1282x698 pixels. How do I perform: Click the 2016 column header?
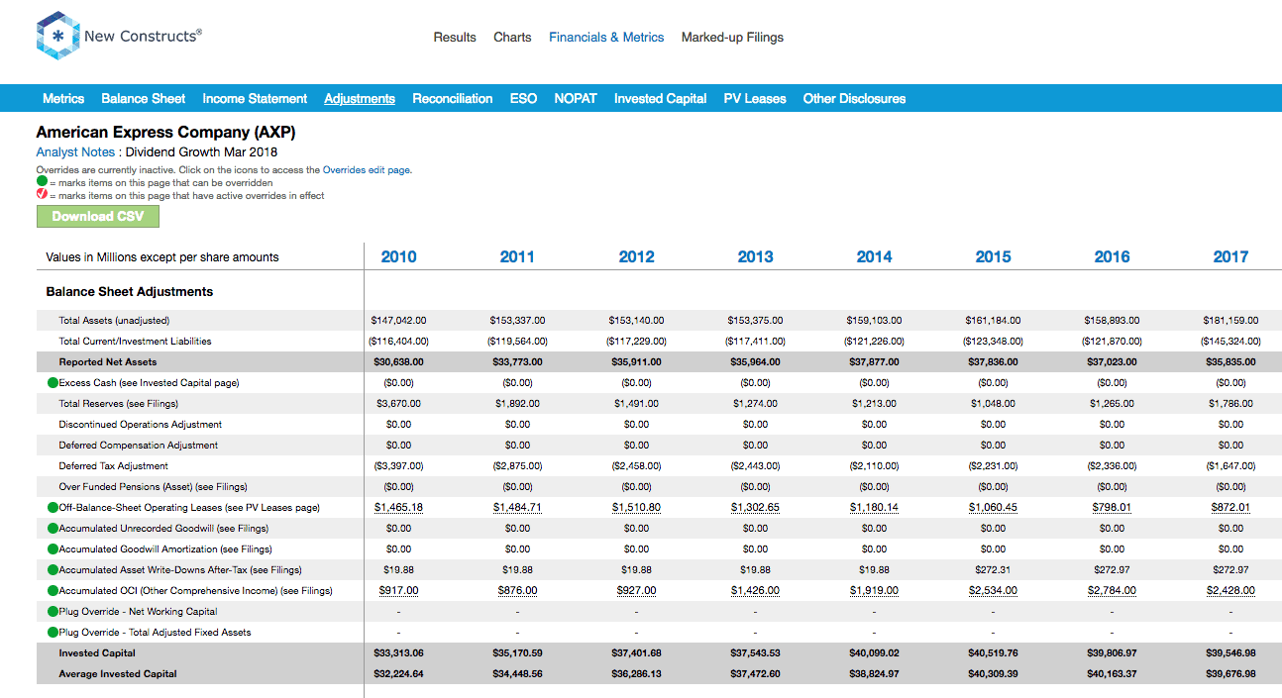[x=1112, y=257]
